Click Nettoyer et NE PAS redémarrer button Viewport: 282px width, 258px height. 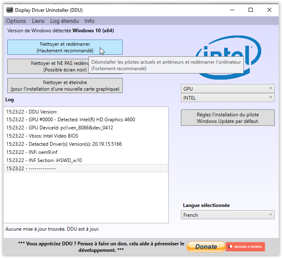[x=48, y=66]
